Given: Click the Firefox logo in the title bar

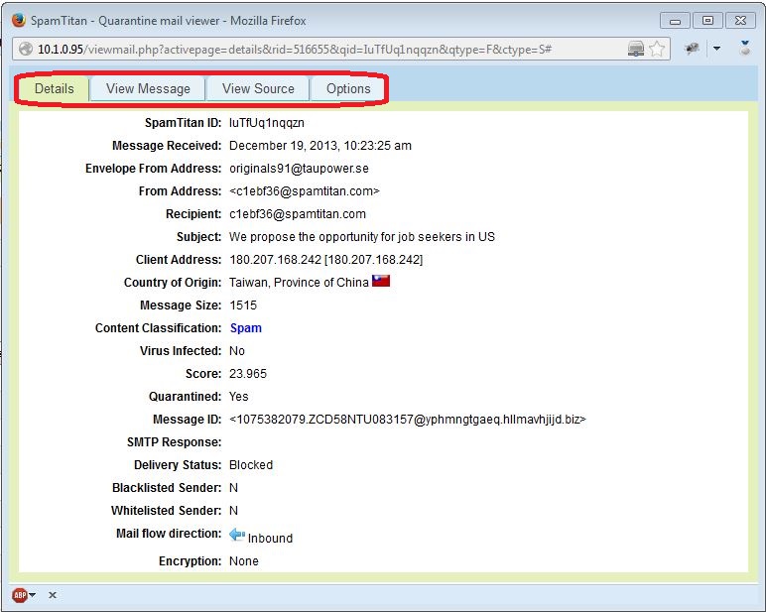Looking at the screenshot, I should click(x=19, y=20).
